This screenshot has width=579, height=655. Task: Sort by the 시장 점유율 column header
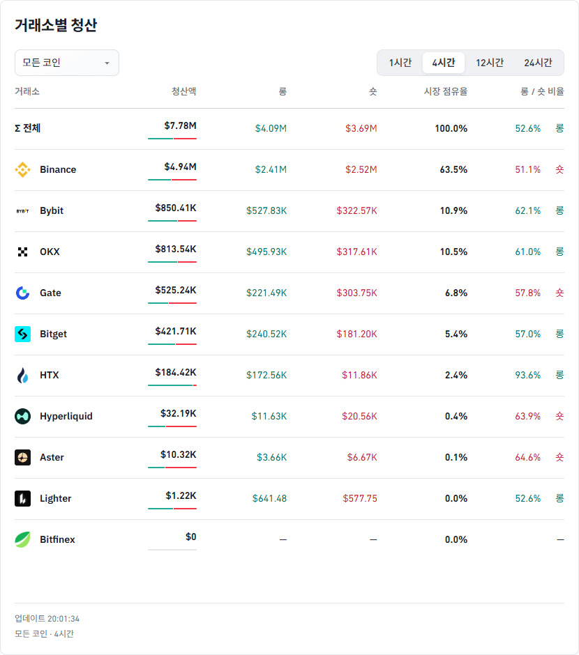point(446,91)
